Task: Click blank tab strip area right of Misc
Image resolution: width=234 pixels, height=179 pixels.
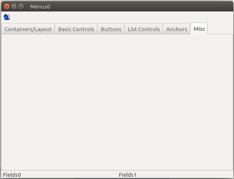Action: point(220,29)
